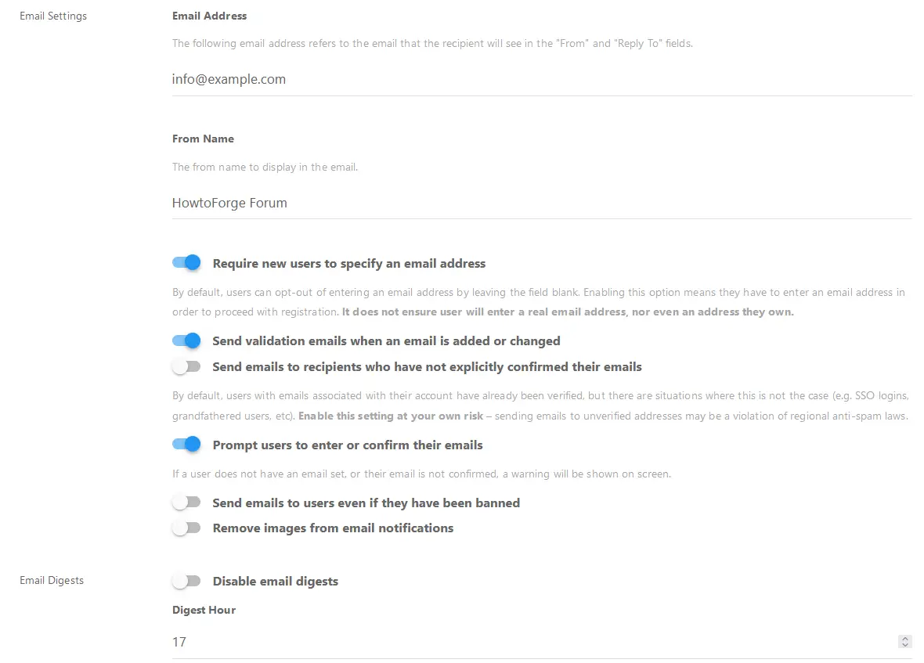Click the 'Email Digests' section heading
924x663 pixels.
[x=52, y=580]
